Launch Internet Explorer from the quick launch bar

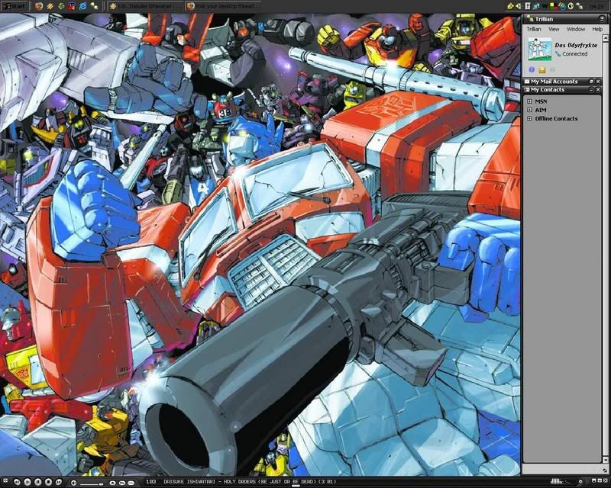[82, 5]
